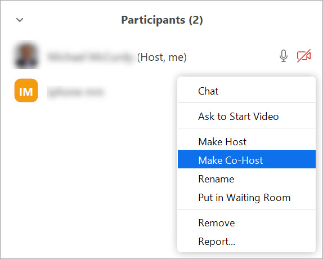Click the orange IM avatar
The width and height of the screenshot is (323, 259).
(26, 90)
